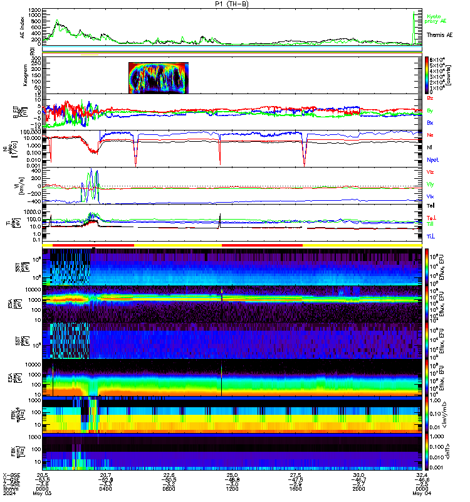This screenshot has height=502, width=470.
Task: Click the Keogram all-sky image
Action: [x=159, y=78]
